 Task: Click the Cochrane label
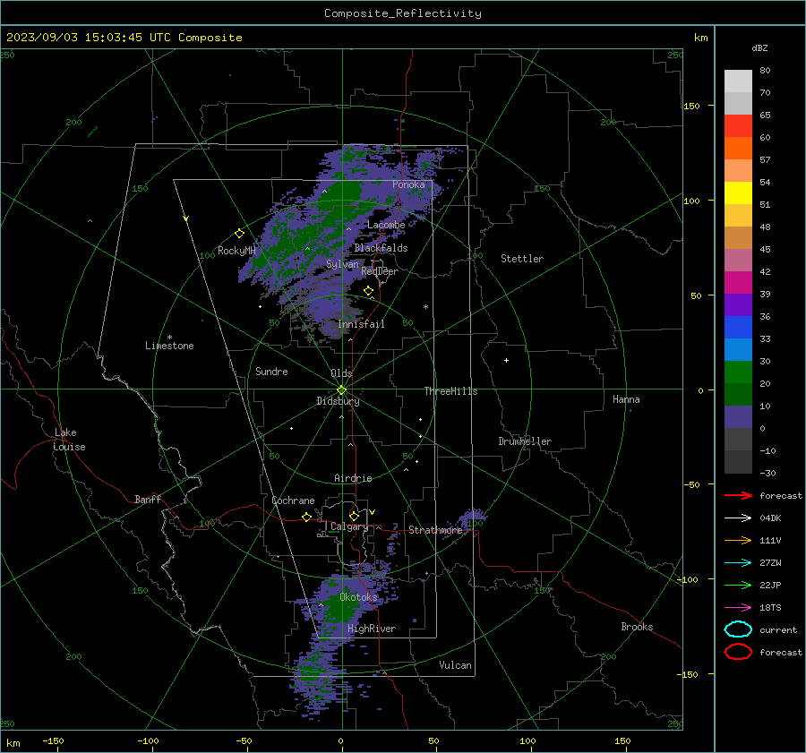[x=293, y=501]
